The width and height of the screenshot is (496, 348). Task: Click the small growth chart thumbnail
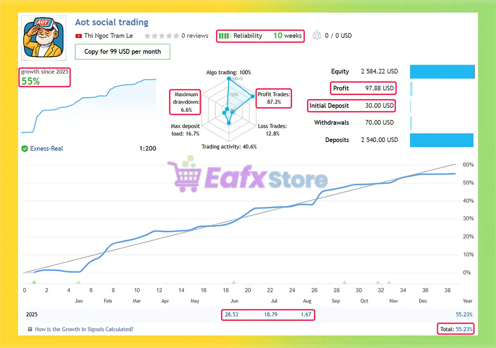tap(89, 106)
